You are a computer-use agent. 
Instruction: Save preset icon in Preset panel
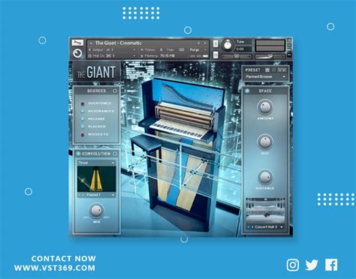coord(267,70)
